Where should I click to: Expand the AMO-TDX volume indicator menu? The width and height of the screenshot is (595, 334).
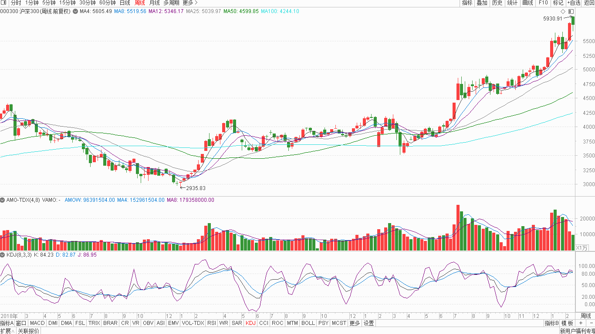coord(3,200)
